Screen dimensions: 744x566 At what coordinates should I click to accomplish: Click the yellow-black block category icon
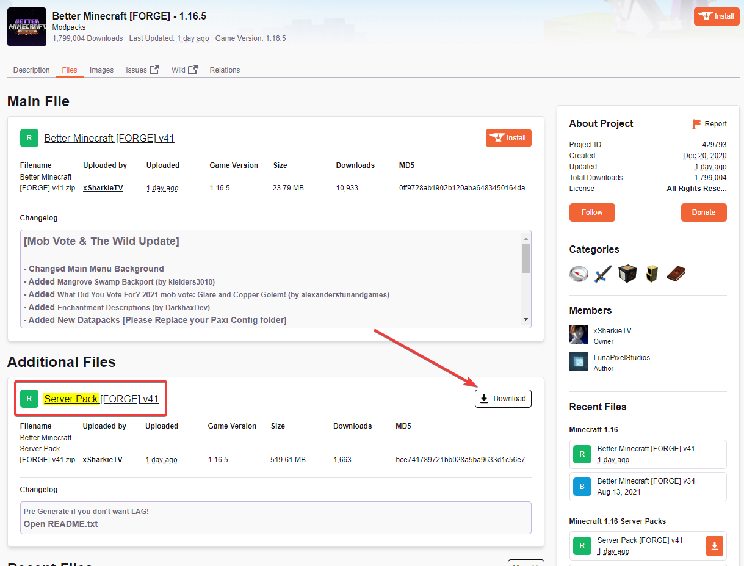click(x=652, y=273)
